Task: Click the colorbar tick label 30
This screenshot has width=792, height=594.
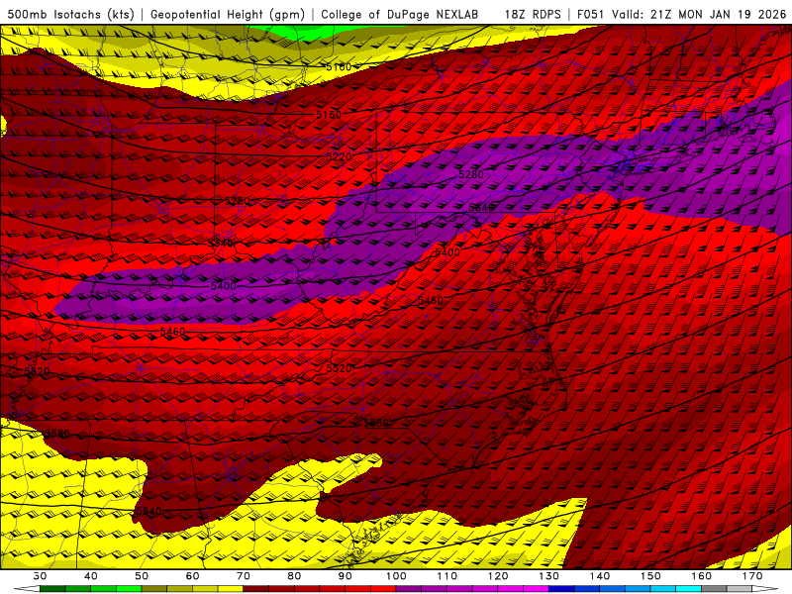Action: coord(40,576)
